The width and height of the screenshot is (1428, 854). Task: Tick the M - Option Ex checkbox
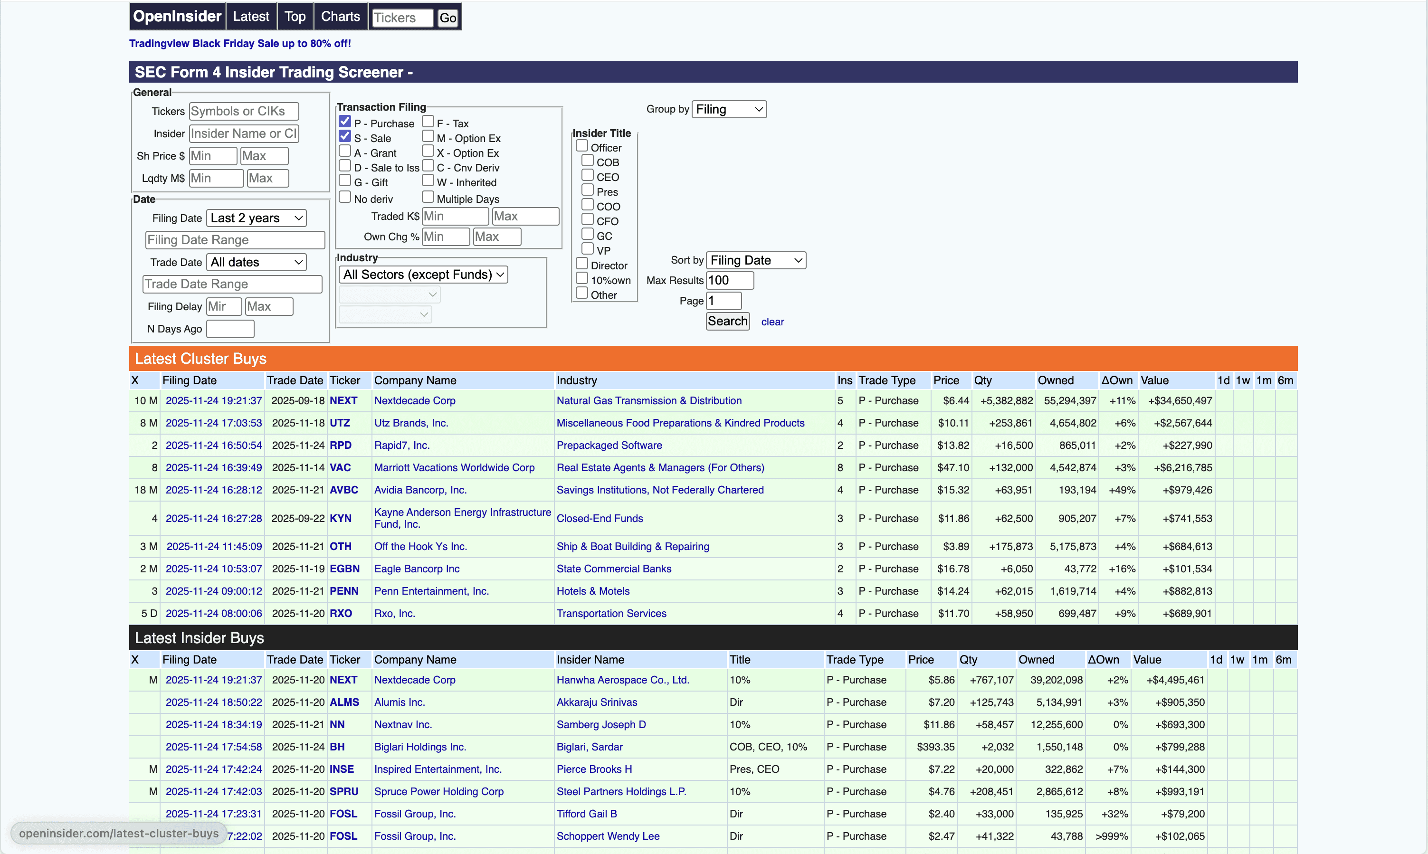point(428,136)
